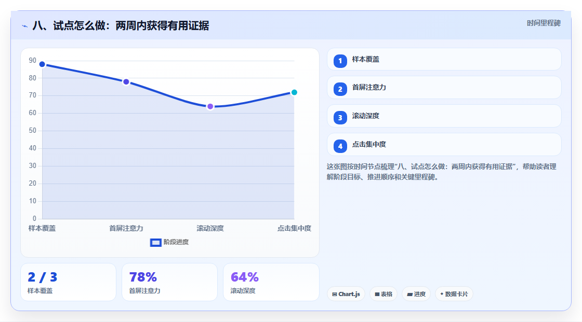
Task: Click the icon in the 数据卡片 tag
Action: [x=442, y=294]
